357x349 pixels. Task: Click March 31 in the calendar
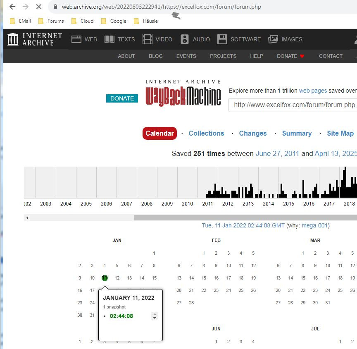point(328,303)
